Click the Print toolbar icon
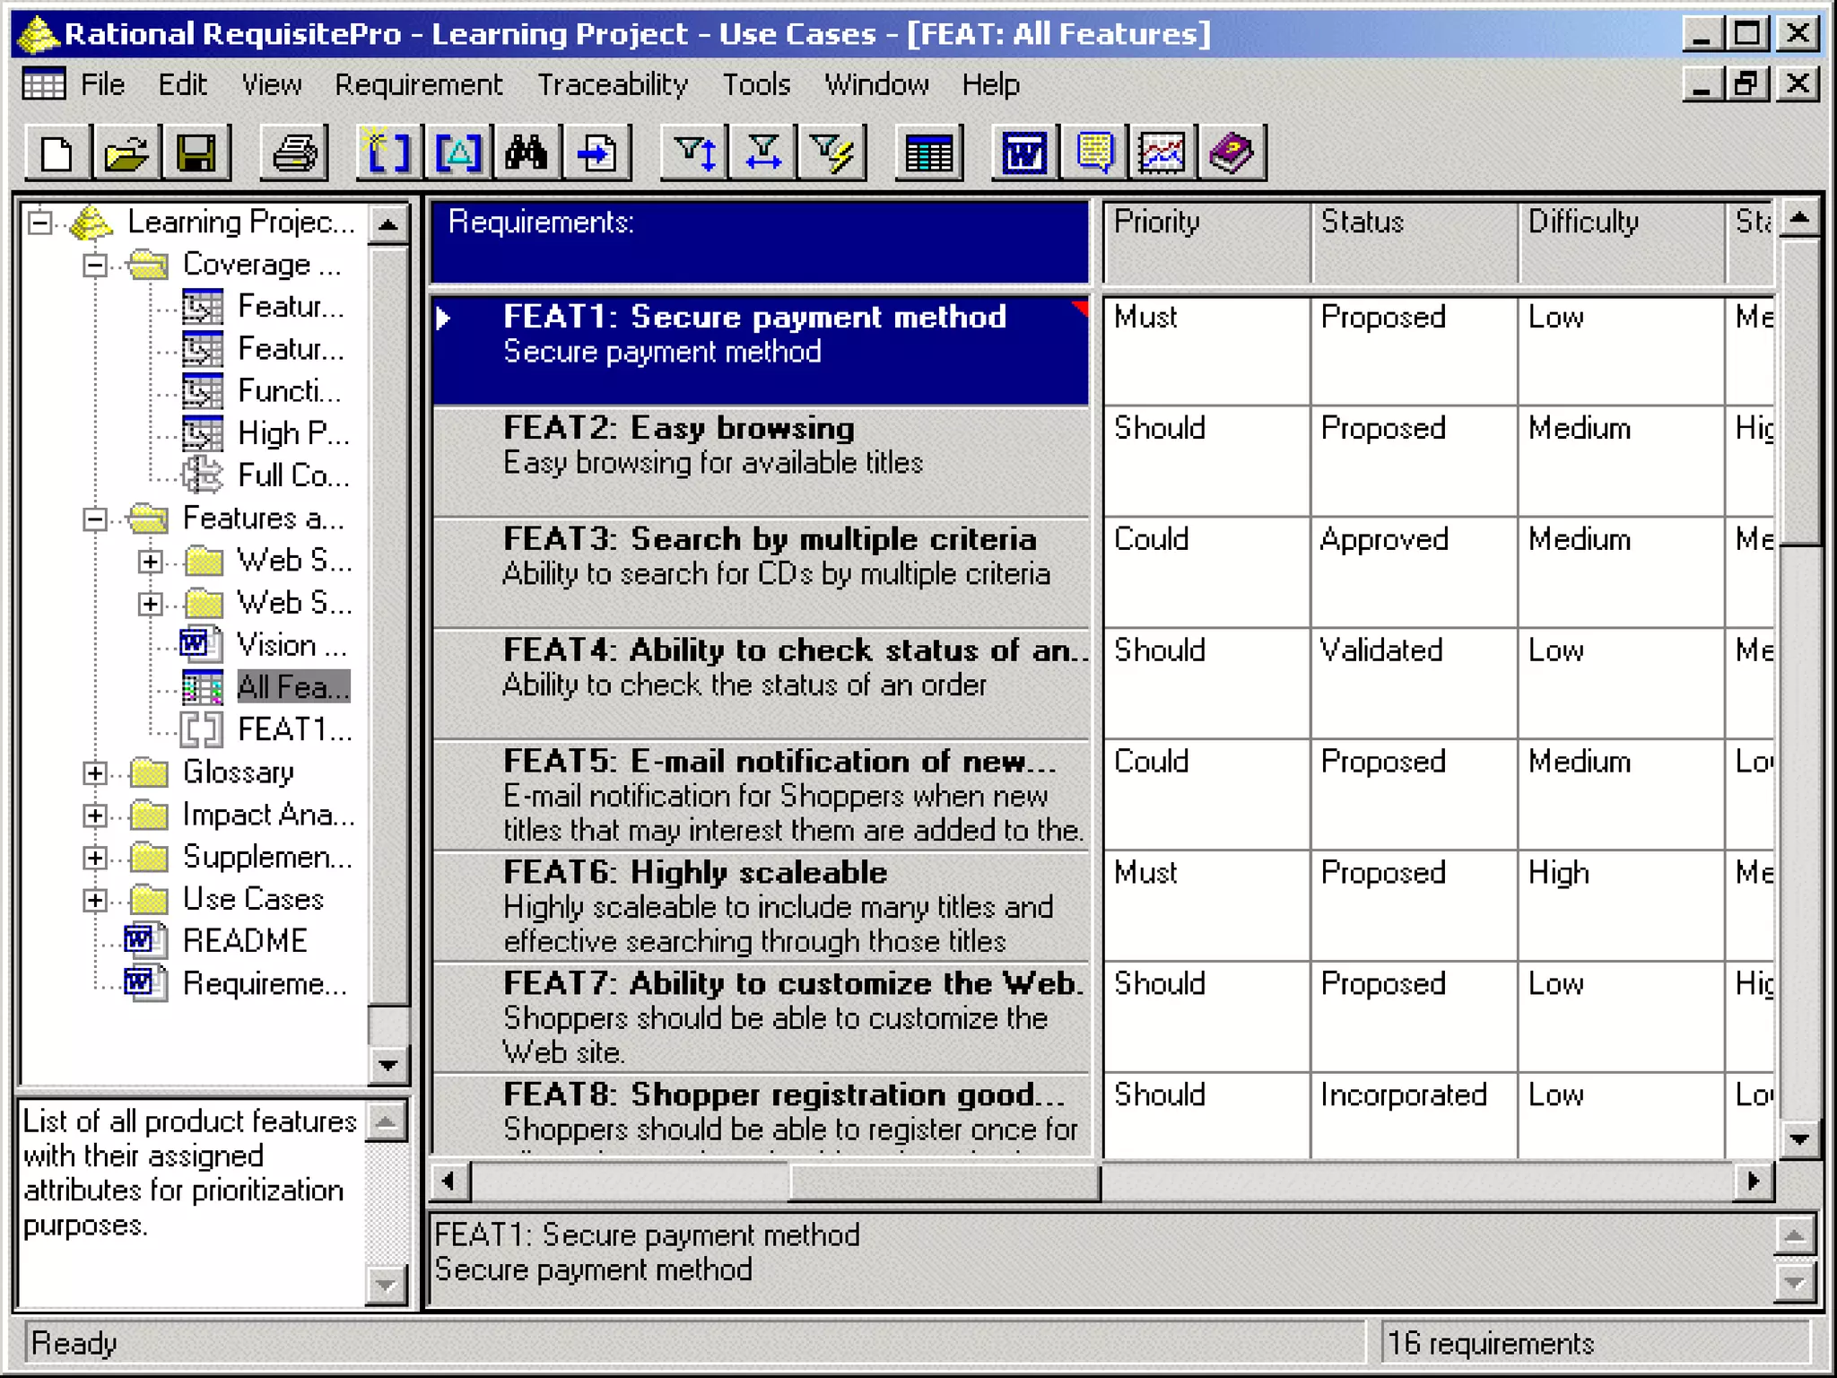Screen dimensions: 1837x1378 click(294, 153)
